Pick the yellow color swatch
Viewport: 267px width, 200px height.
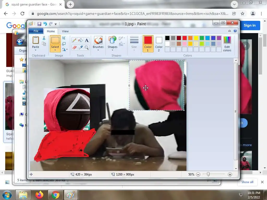point(196,38)
